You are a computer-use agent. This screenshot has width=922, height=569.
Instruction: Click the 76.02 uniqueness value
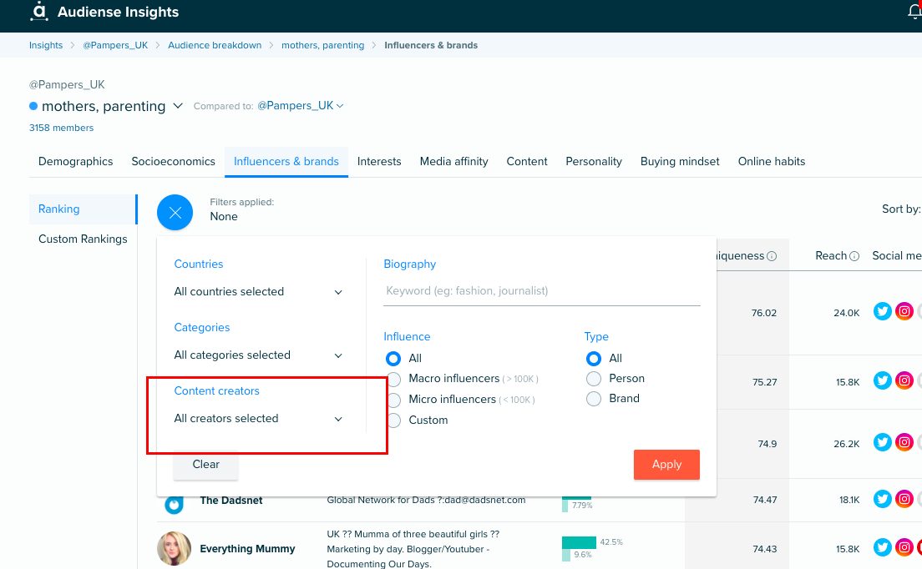point(764,313)
